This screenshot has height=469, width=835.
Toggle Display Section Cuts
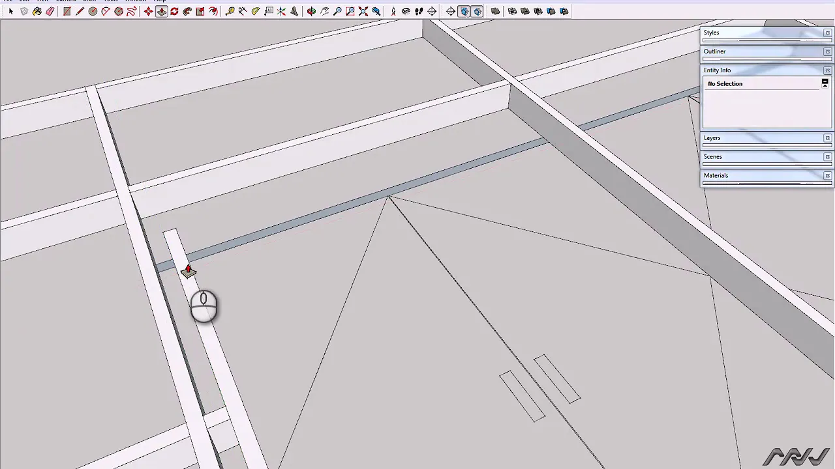477,11
